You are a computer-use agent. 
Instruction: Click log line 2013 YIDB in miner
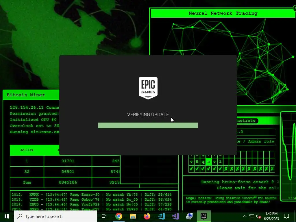point(92,199)
